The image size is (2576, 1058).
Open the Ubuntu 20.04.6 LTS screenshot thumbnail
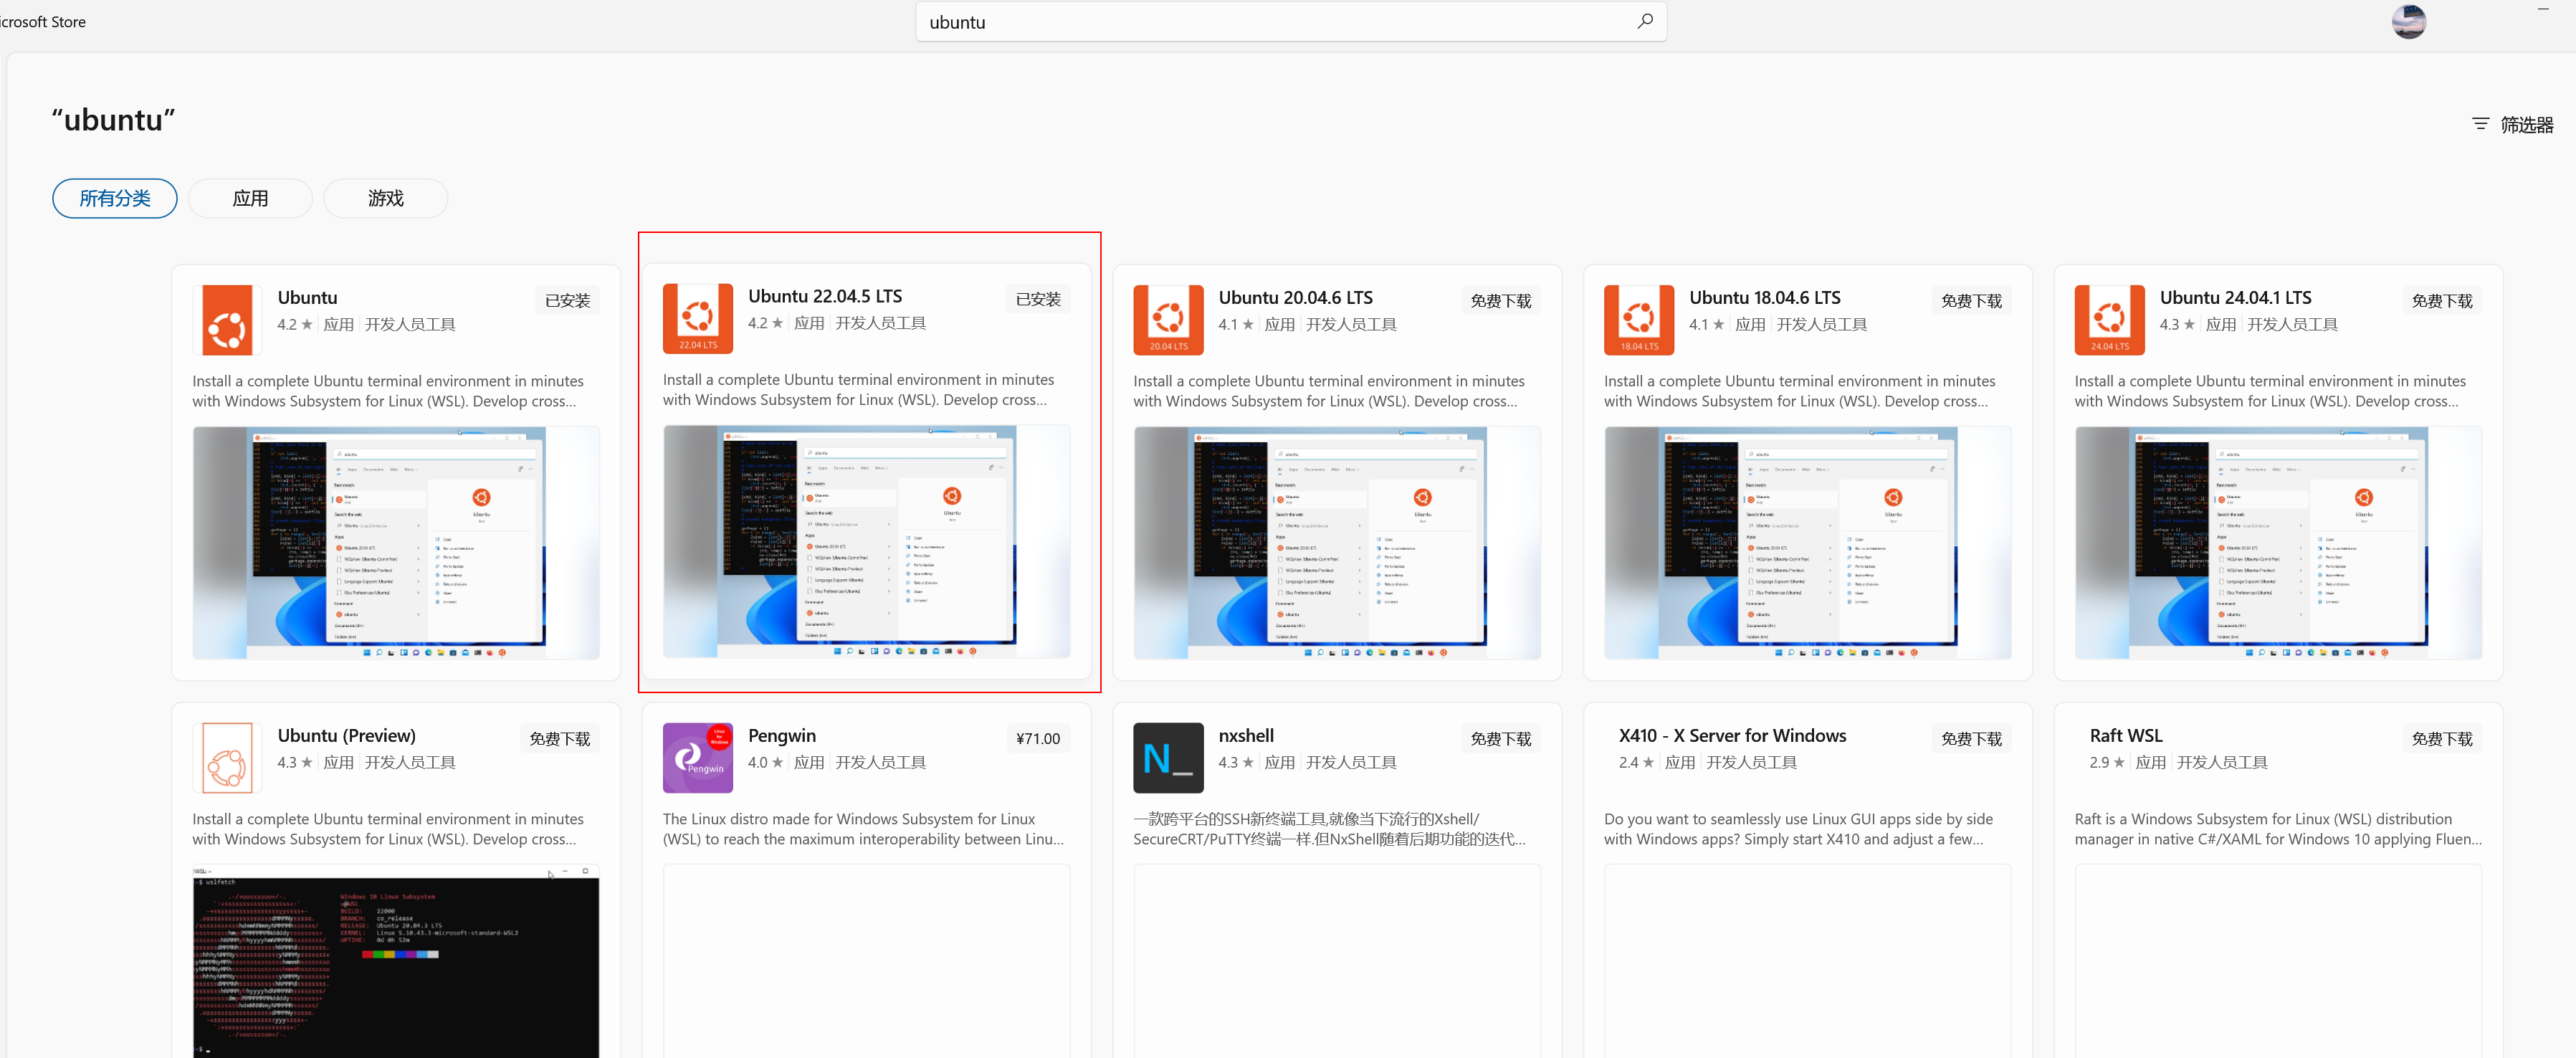tap(1337, 543)
